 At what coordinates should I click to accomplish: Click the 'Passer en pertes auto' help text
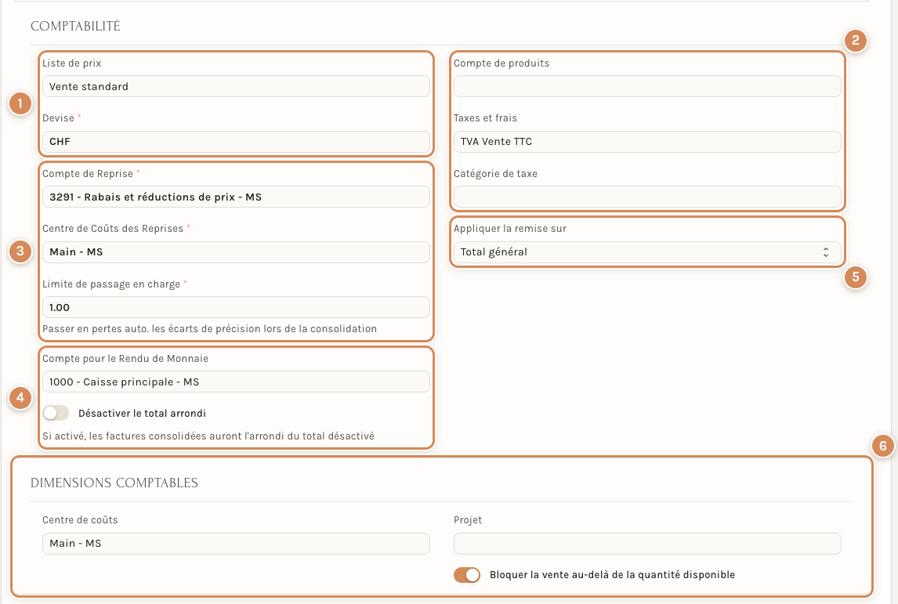[x=209, y=328]
